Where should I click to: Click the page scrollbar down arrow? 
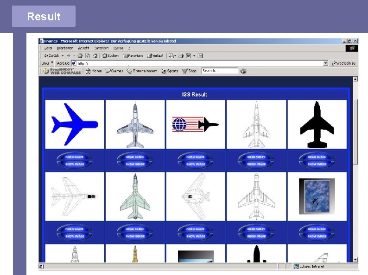[355, 260]
